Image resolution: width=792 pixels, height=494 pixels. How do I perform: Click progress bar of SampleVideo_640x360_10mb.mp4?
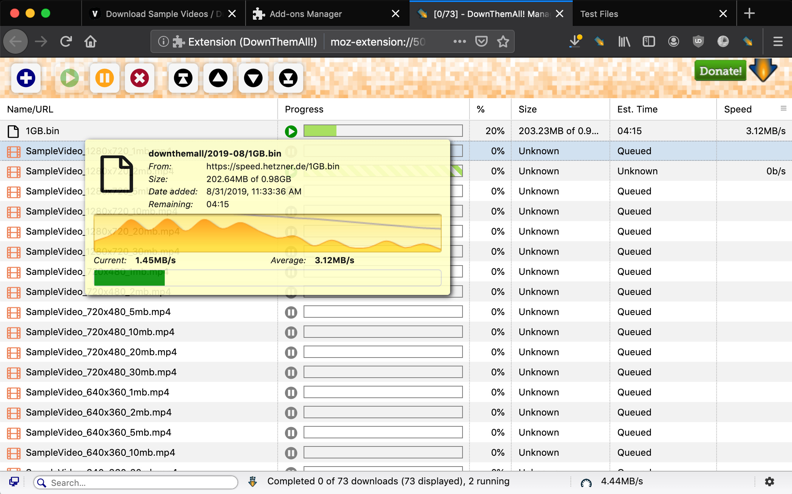pos(383,452)
